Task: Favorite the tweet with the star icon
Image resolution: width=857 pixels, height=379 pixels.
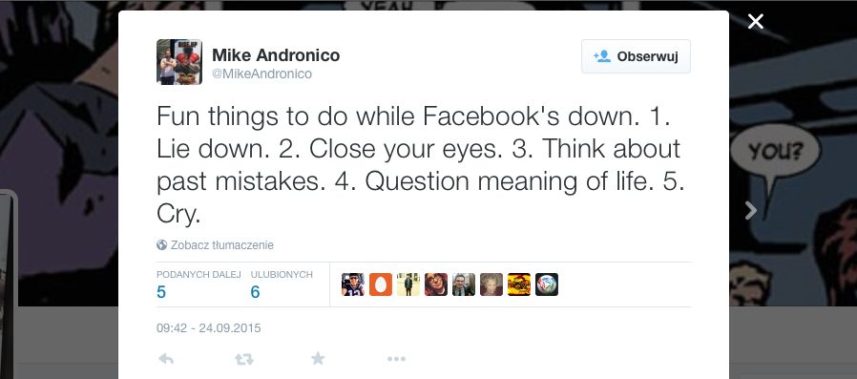Action: coord(318,359)
